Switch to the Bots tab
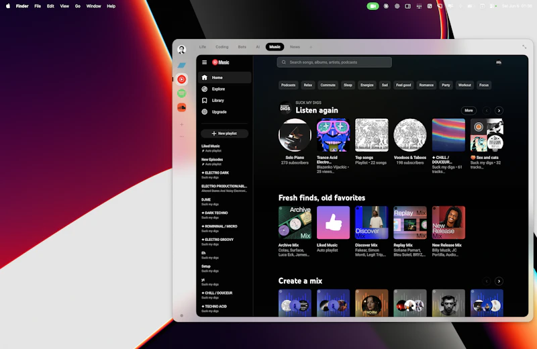The height and width of the screenshot is (349, 537). click(242, 47)
